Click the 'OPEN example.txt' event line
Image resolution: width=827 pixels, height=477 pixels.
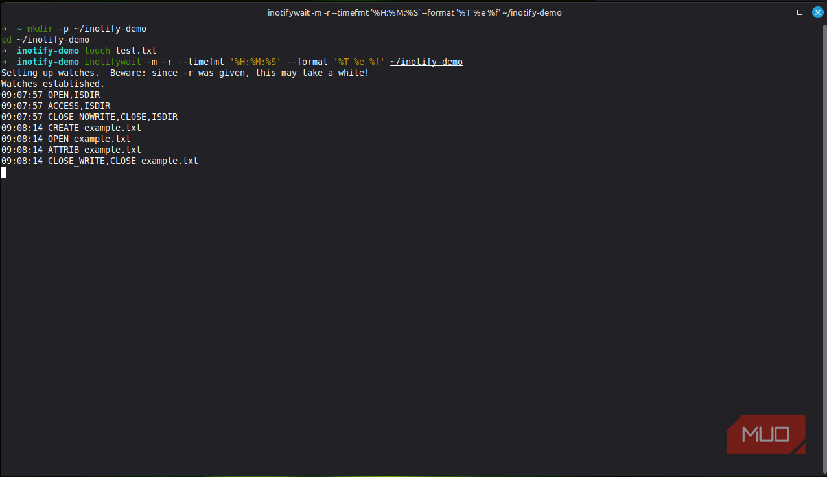tap(66, 139)
